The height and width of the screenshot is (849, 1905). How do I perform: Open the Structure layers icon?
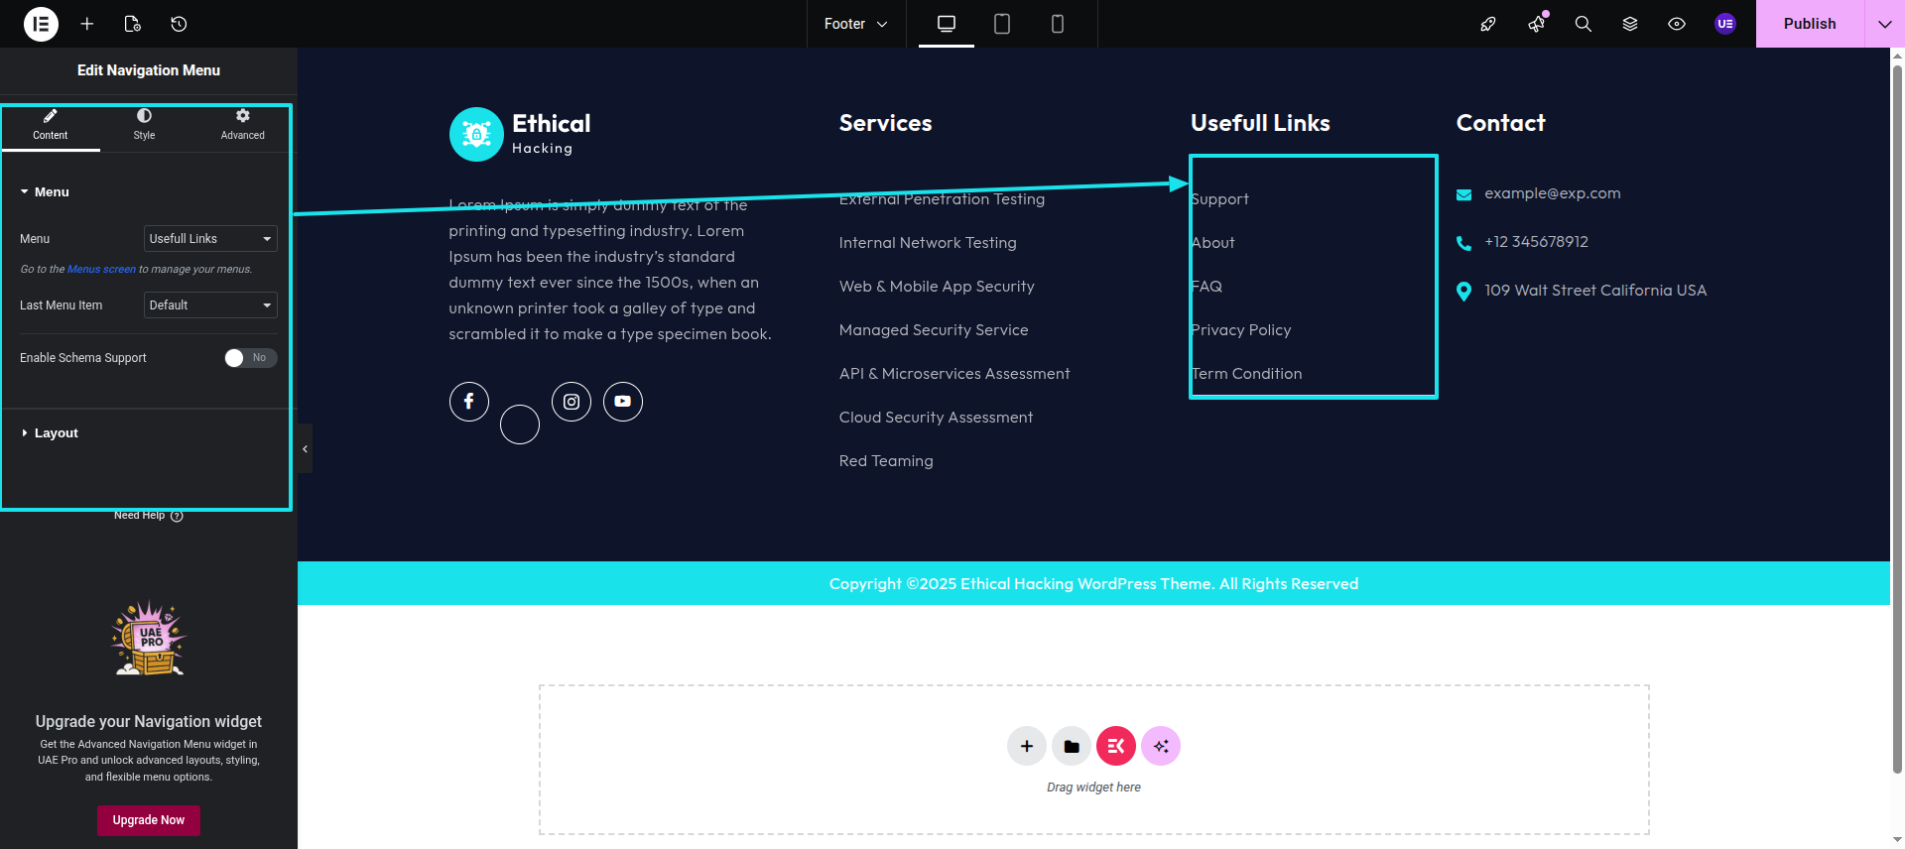pos(1629,24)
